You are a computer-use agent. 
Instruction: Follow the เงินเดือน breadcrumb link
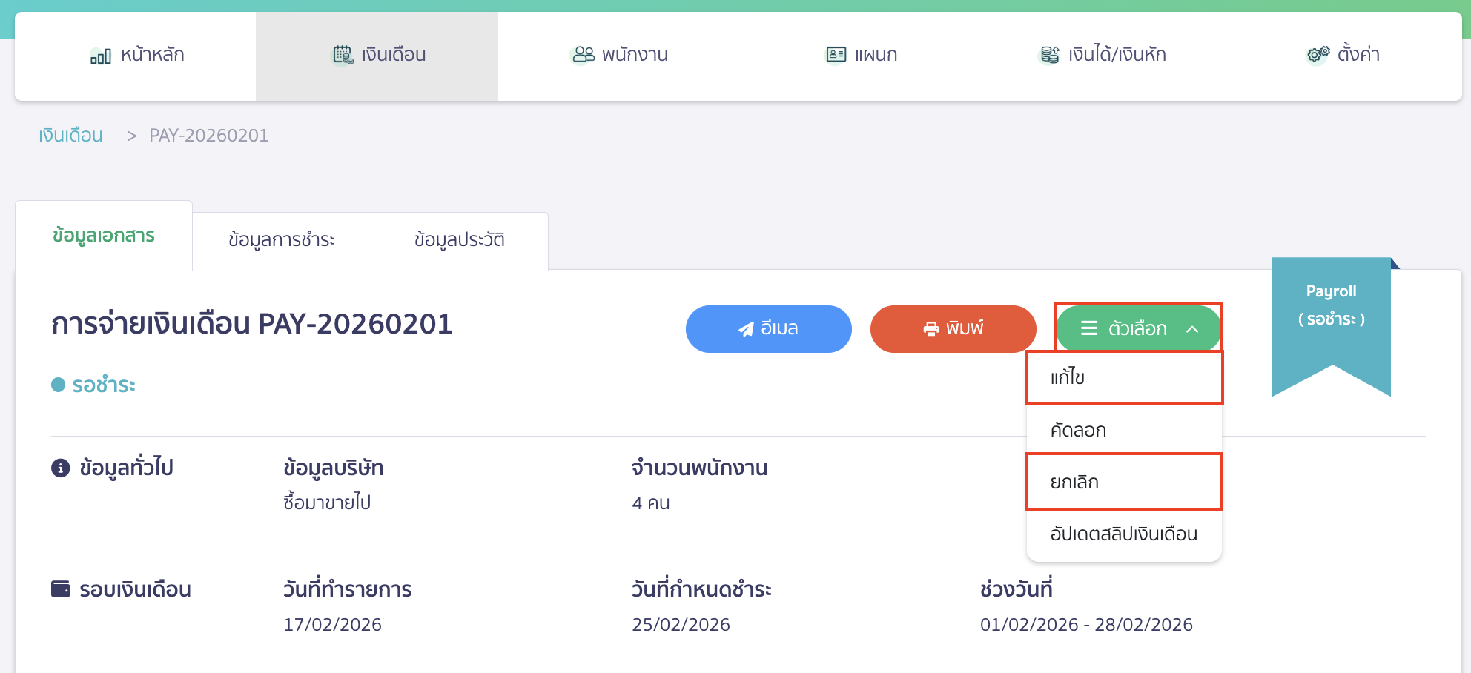point(70,135)
